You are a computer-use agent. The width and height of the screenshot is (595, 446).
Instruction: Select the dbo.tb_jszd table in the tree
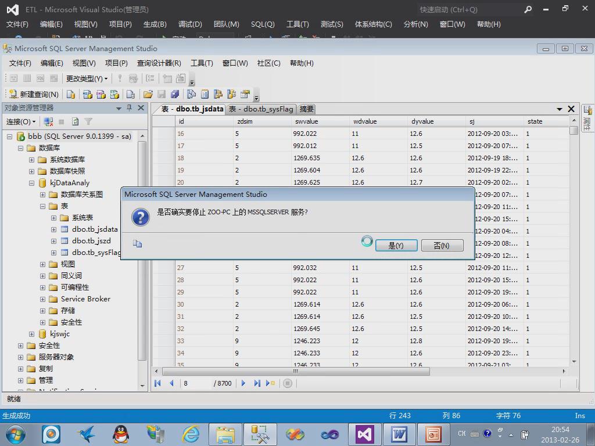tap(91, 241)
